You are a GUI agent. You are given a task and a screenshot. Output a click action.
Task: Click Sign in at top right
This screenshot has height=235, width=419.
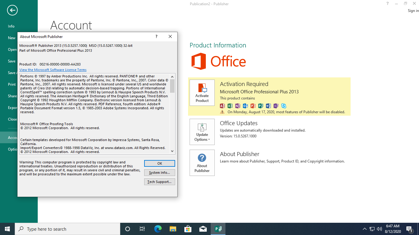pos(413,11)
